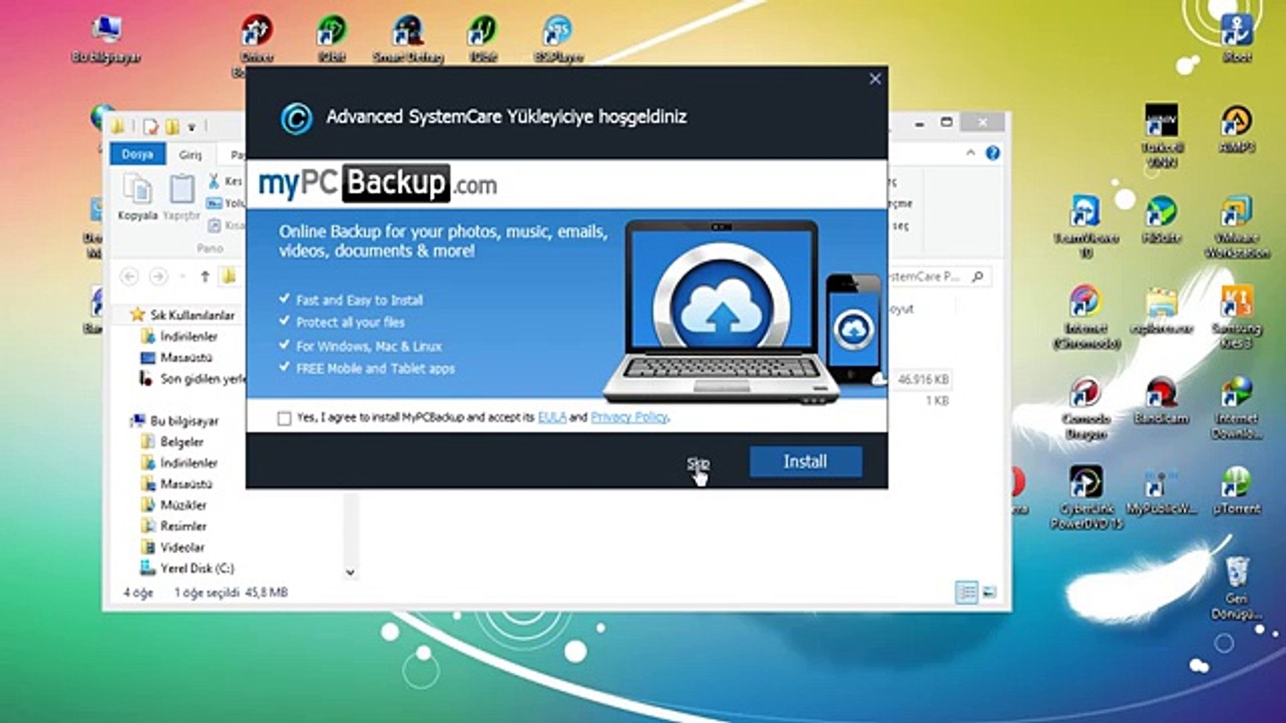Viewport: 1286px width, 723px height.
Task: Open the Bandicam desktop icon
Action: (1161, 402)
